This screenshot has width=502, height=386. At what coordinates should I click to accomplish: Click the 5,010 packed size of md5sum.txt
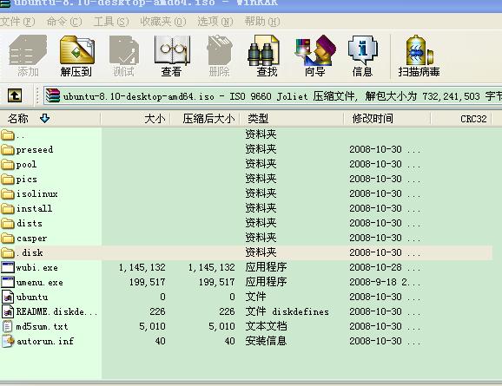tap(221, 326)
